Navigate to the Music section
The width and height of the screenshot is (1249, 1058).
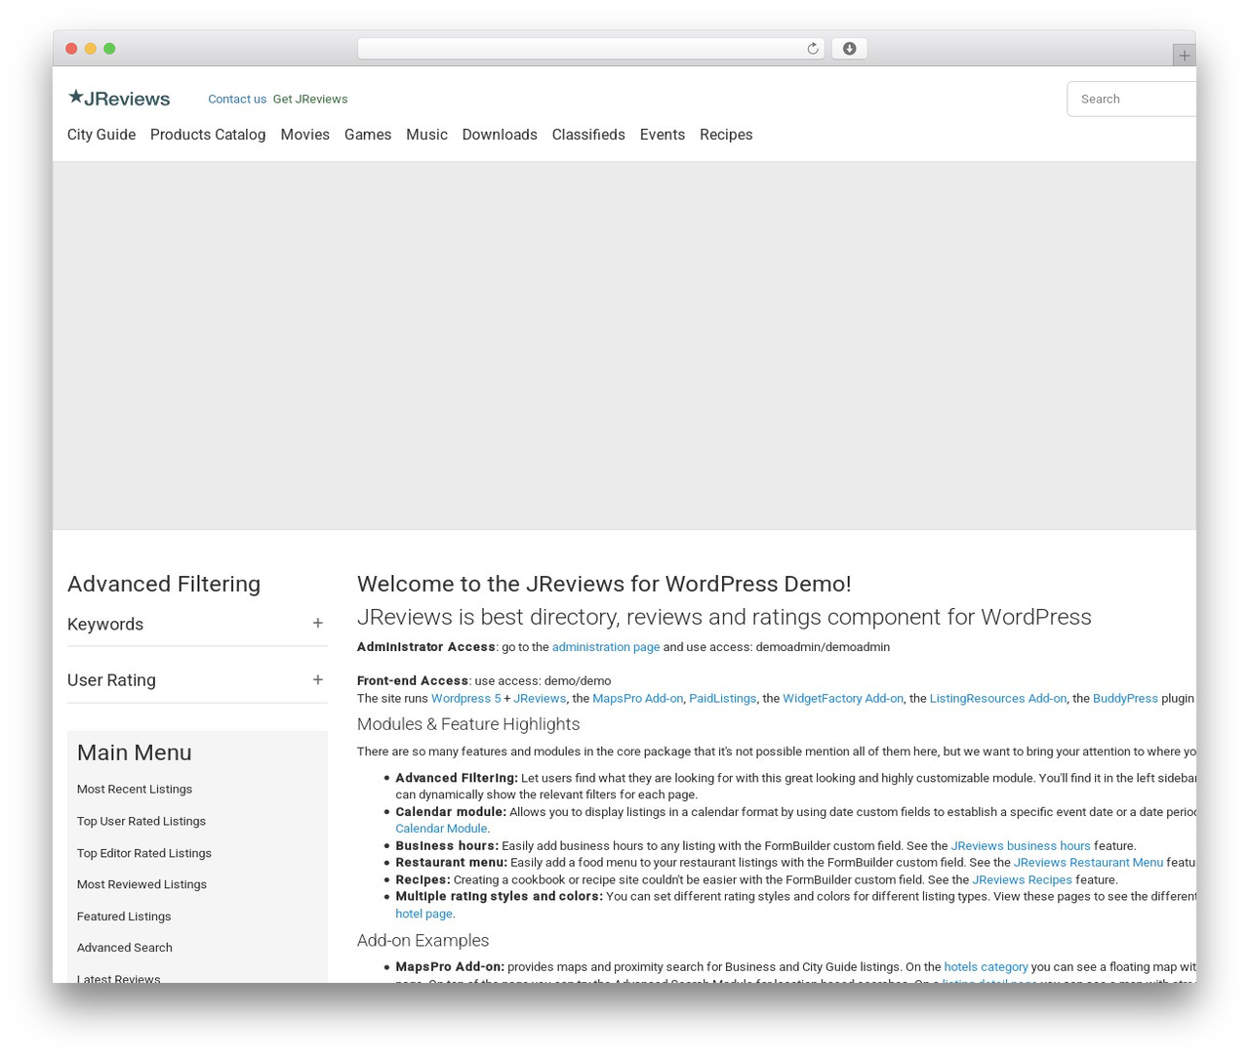[426, 135]
